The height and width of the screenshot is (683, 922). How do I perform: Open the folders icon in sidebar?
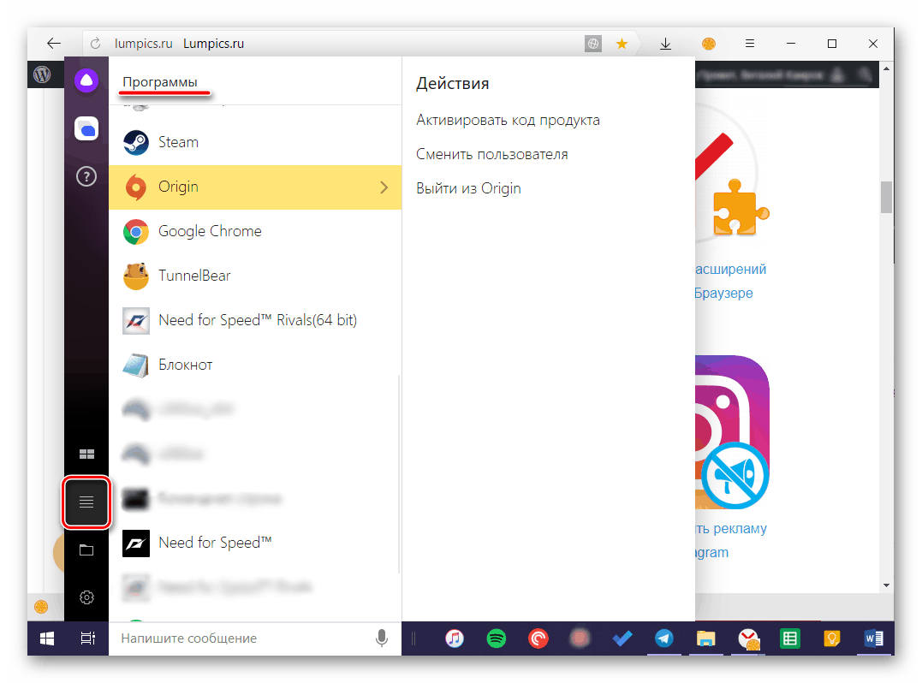tap(86, 550)
